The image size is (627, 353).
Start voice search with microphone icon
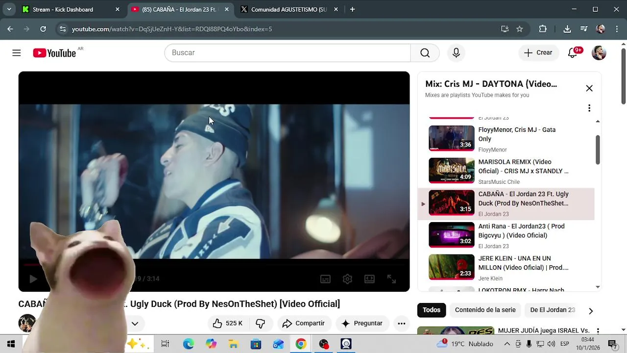[x=456, y=53]
